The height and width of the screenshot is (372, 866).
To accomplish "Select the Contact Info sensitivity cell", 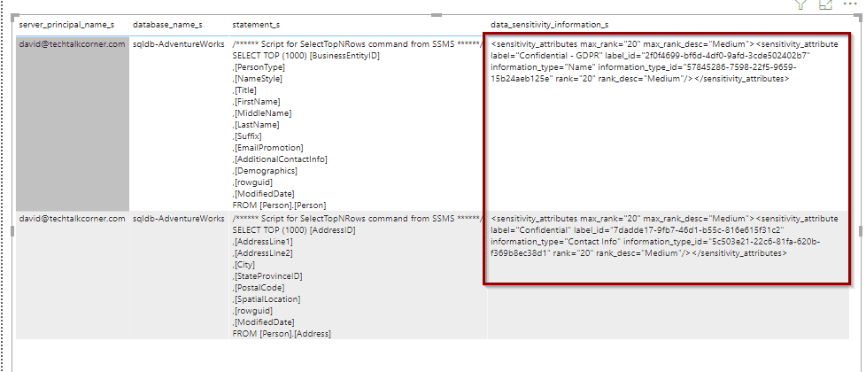I will point(668,275).
